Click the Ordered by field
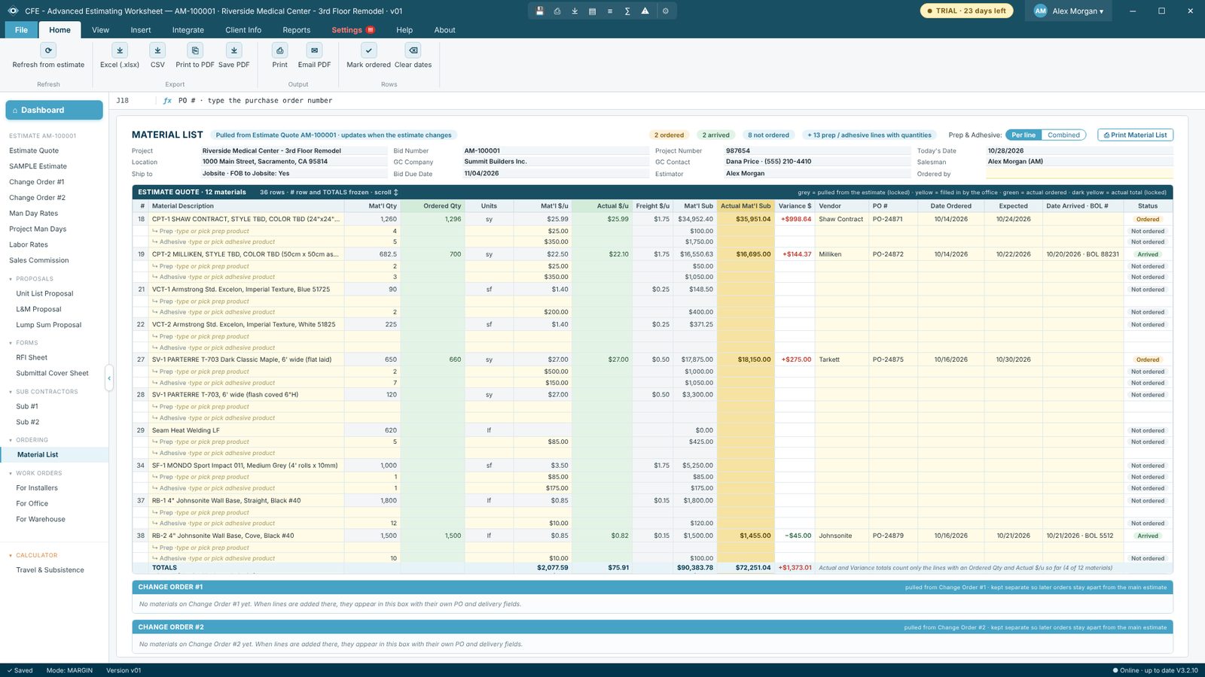The width and height of the screenshot is (1205, 677). [1079, 174]
